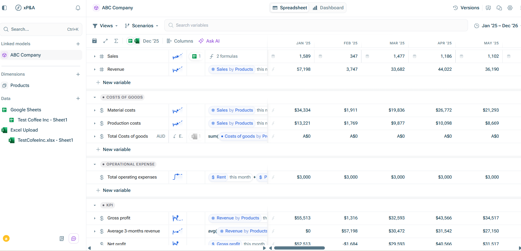Click the chat bubble button at bottom left
Viewport: 521px width, 251px height.
pos(74,239)
